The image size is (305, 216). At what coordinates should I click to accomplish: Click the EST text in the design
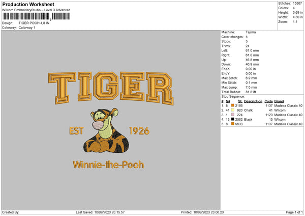coord(76,131)
